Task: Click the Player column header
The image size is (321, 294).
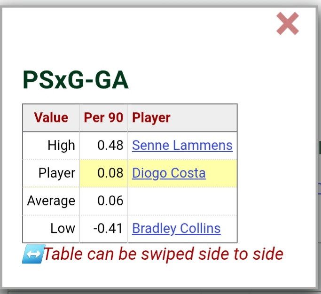Action: [x=182, y=117]
